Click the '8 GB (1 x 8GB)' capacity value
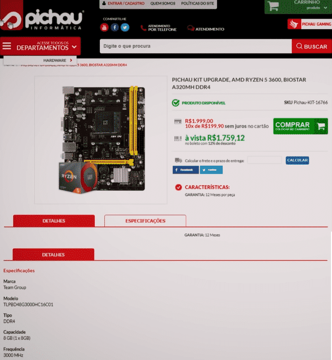The height and width of the screenshot is (360, 332). pos(17,338)
